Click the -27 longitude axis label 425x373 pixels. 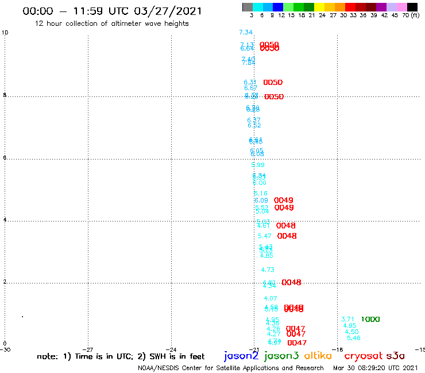tap(88, 349)
